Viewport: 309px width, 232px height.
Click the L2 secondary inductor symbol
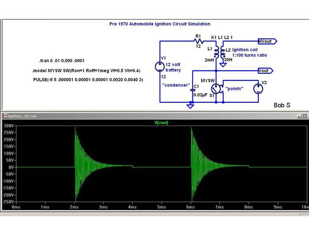(223, 52)
